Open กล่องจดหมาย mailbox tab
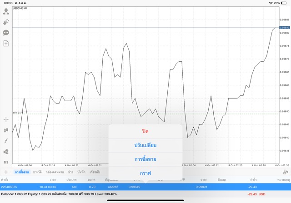This screenshot has width=291, height=203. point(55,172)
